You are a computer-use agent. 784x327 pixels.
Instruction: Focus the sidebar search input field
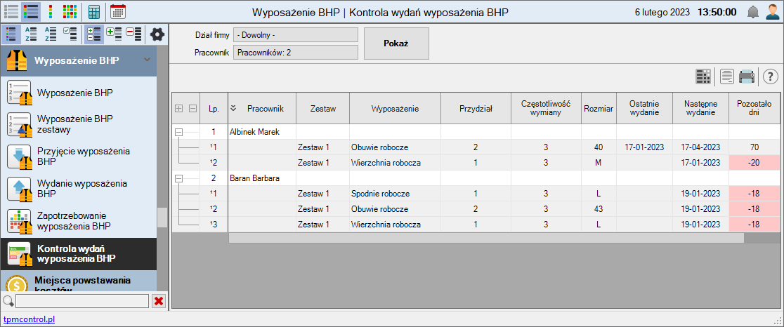[82, 300]
